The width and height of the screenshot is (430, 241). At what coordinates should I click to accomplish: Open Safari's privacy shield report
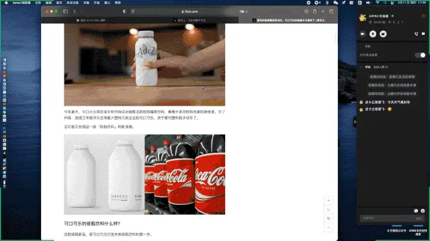pos(124,11)
